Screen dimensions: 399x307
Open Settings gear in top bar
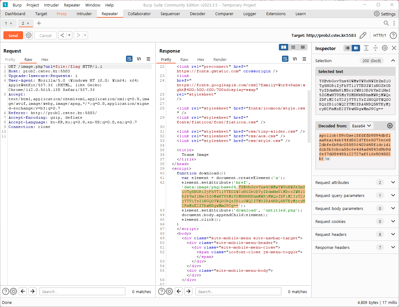coord(376,14)
